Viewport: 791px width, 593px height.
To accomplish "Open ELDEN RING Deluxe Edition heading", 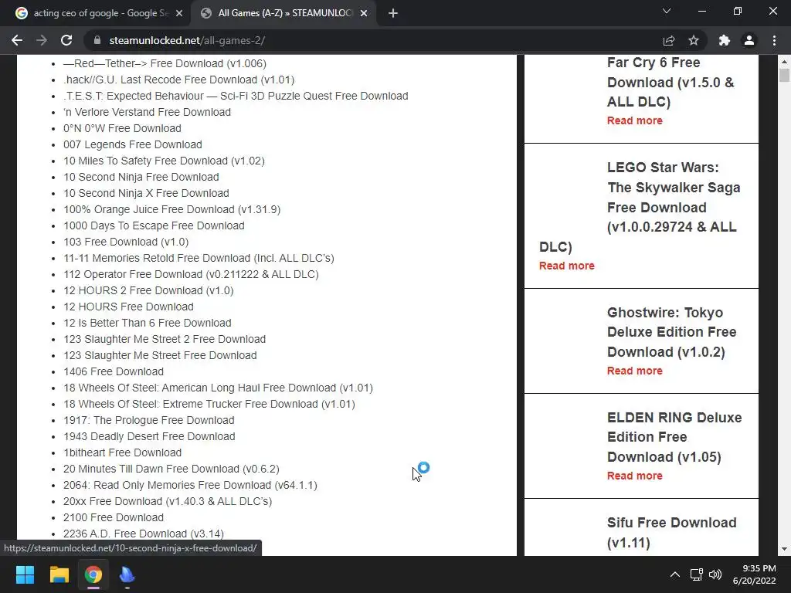I will (x=674, y=437).
